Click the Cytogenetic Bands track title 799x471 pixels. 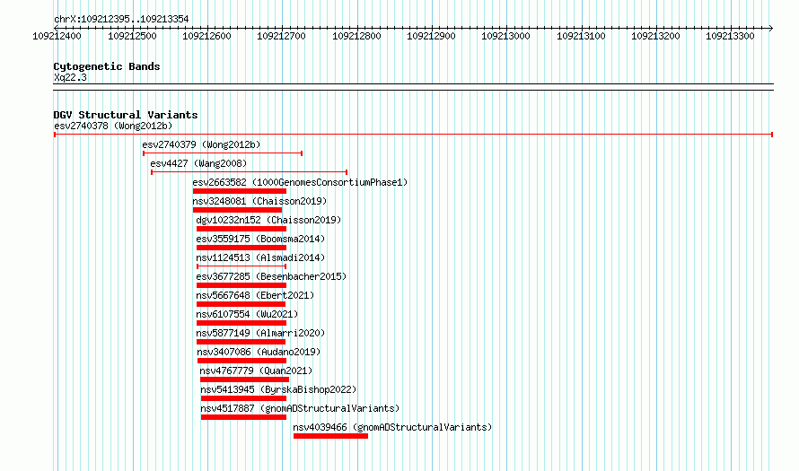(107, 66)
